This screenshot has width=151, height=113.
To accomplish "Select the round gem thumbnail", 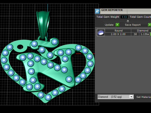I will pos(101,33).
